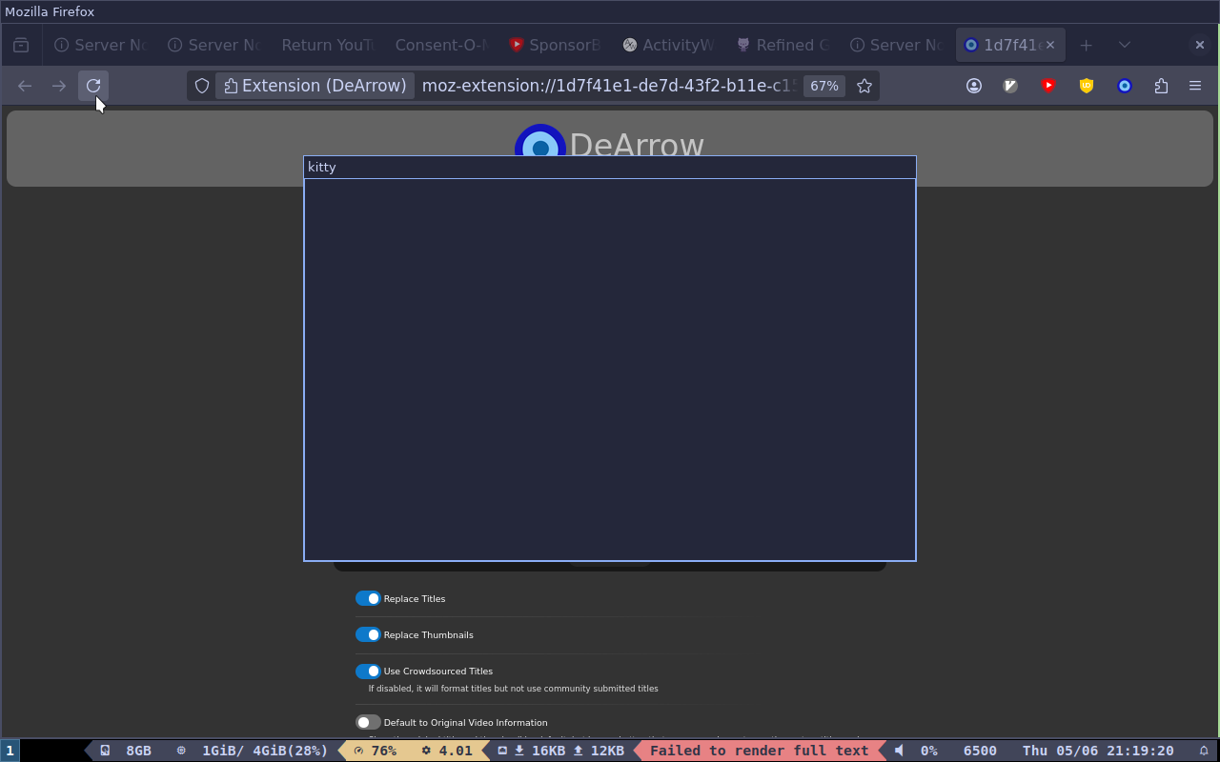Viewport: 1220px width, 762px height.
Task: Close the active 1d7f41e tab
Action: (x=1050, y=45)
